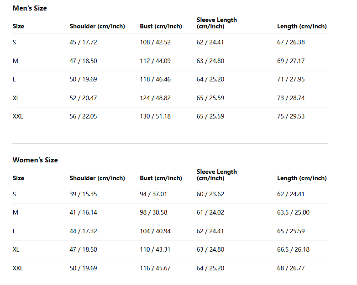Click men's S sleeve value 62 / 24.41
Screen dimensions: 357x285
tap(210, 42)
